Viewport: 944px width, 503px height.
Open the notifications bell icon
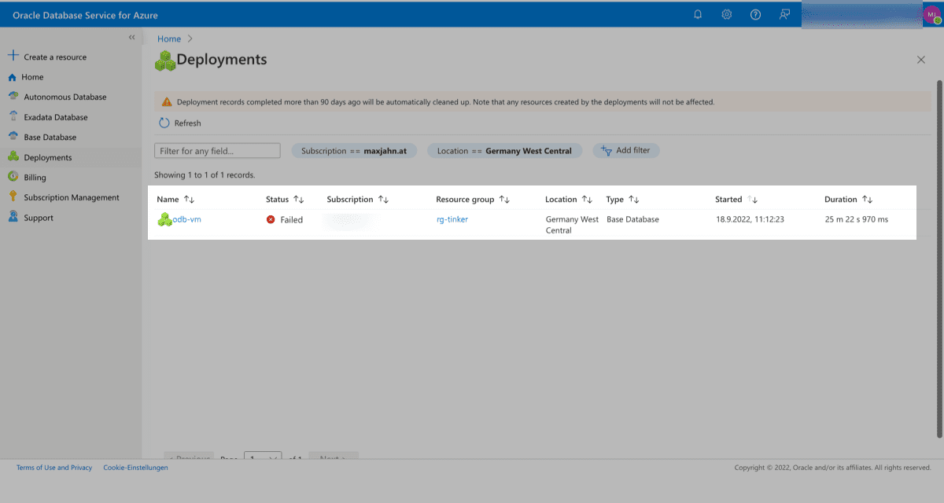(x=698, y=14)
